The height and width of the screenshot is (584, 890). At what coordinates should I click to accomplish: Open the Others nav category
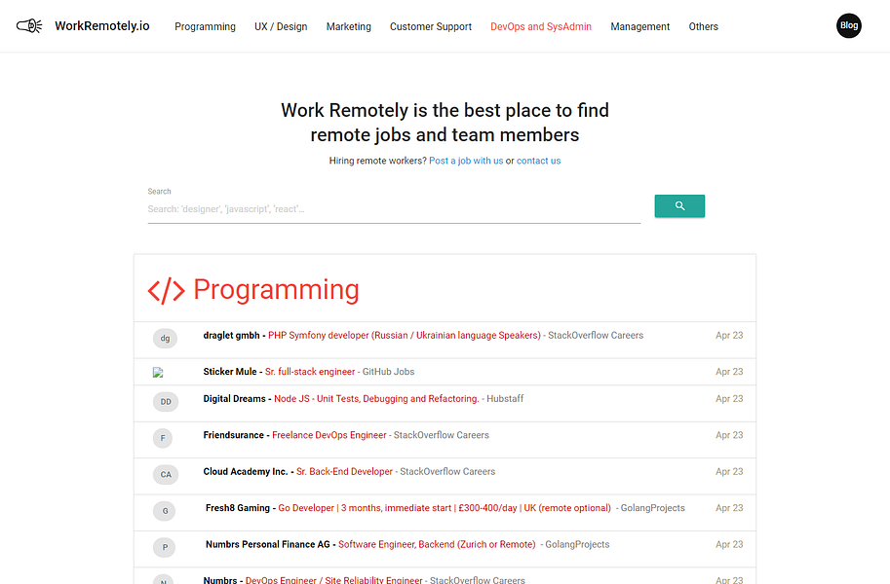click(703, 26)
